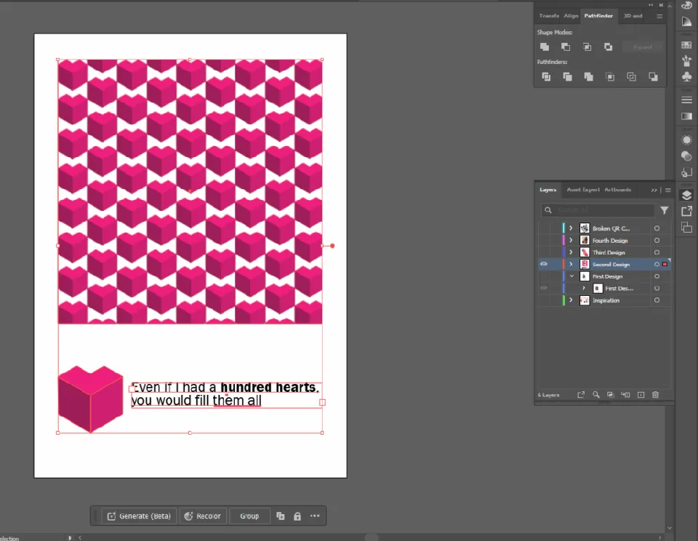Click Make/Release Clipping Mask icon
The width and height of the screenshot is (698, 541).
tap(610, 395)
